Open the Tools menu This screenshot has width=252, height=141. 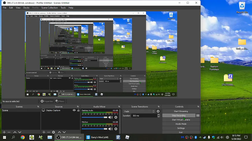[63, 8]
